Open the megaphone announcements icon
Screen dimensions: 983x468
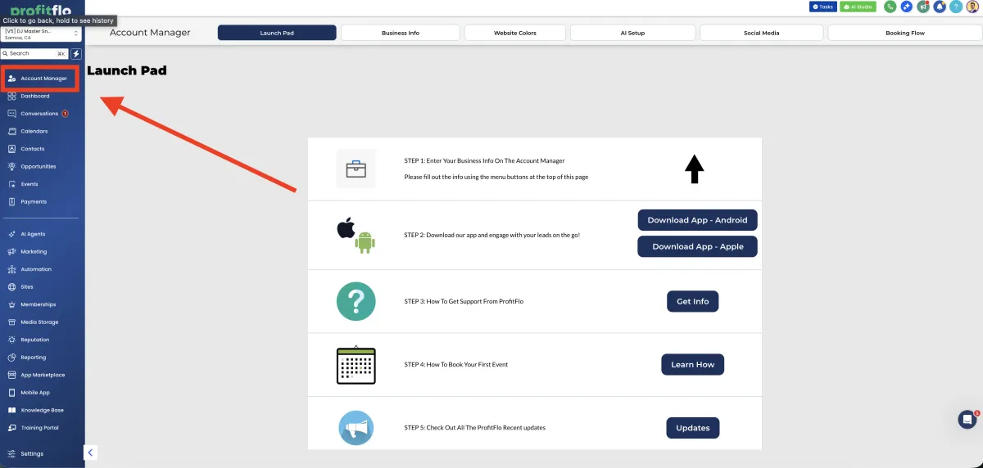(923, 7)
